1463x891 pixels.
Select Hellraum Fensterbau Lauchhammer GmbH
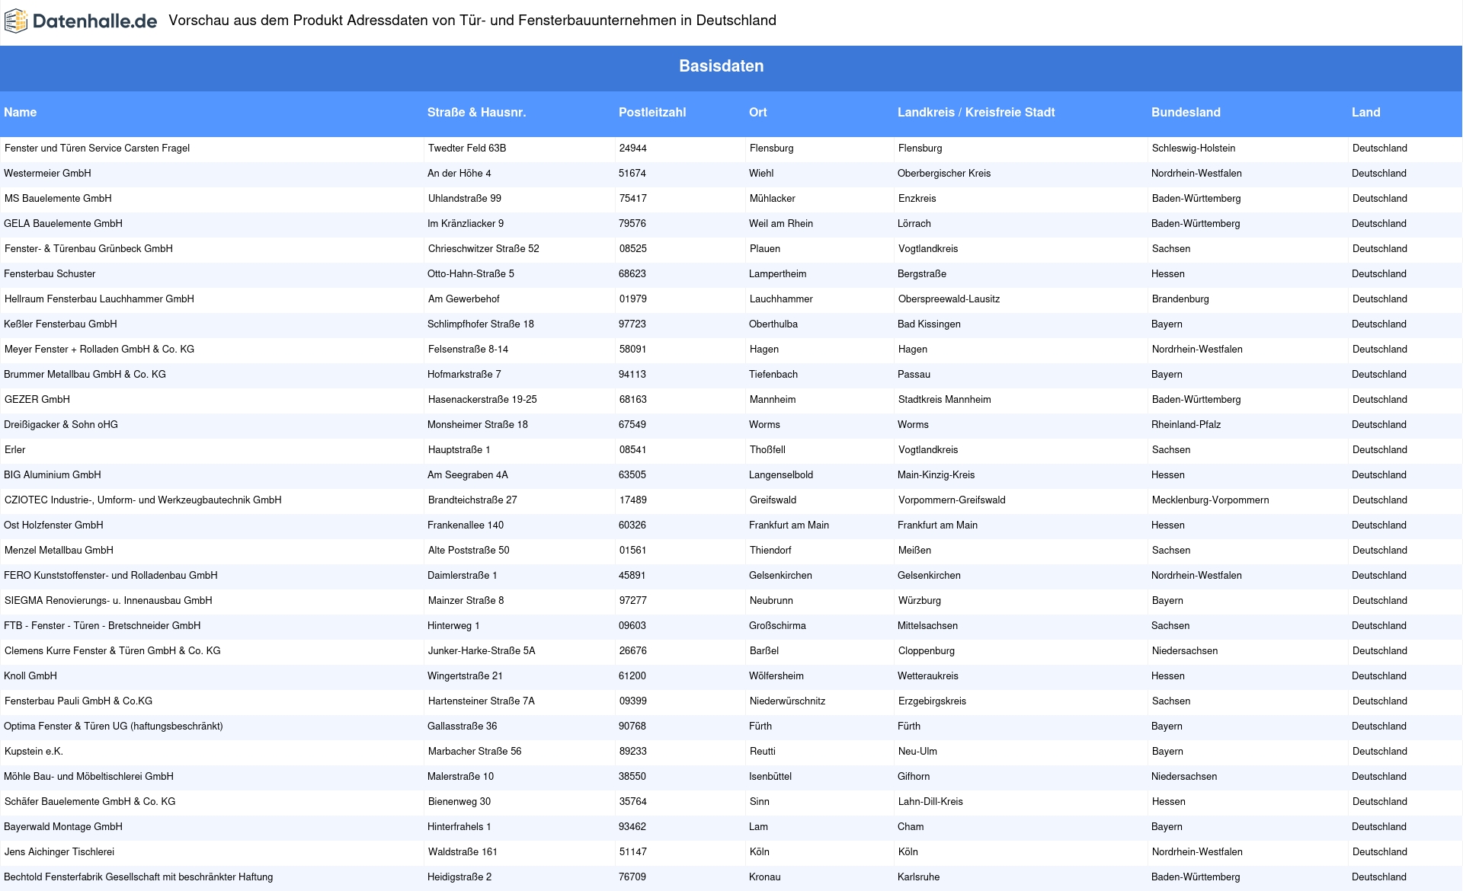pyautogui.click(x=99, y=299)
